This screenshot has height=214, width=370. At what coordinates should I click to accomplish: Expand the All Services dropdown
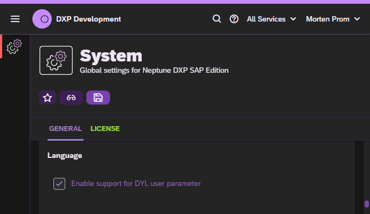(x=271, y=19)
